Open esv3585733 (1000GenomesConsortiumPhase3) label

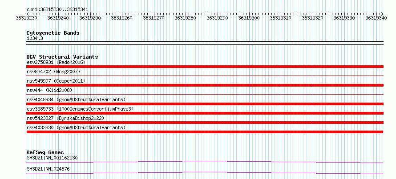pyautogui.click(x=80, y=109)
